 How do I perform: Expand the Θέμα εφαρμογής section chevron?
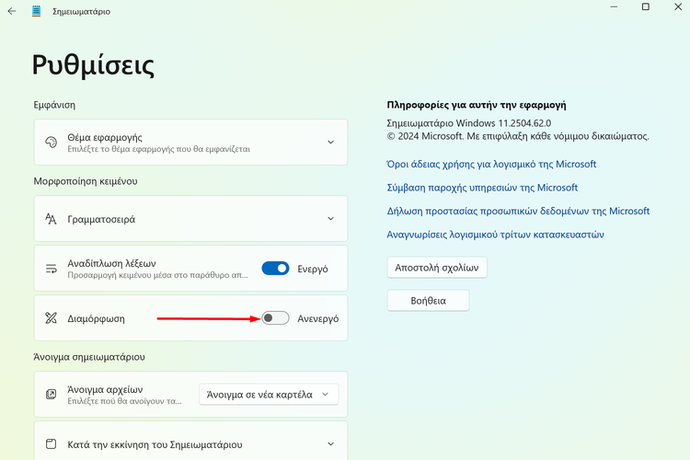(x=330, y=143)
